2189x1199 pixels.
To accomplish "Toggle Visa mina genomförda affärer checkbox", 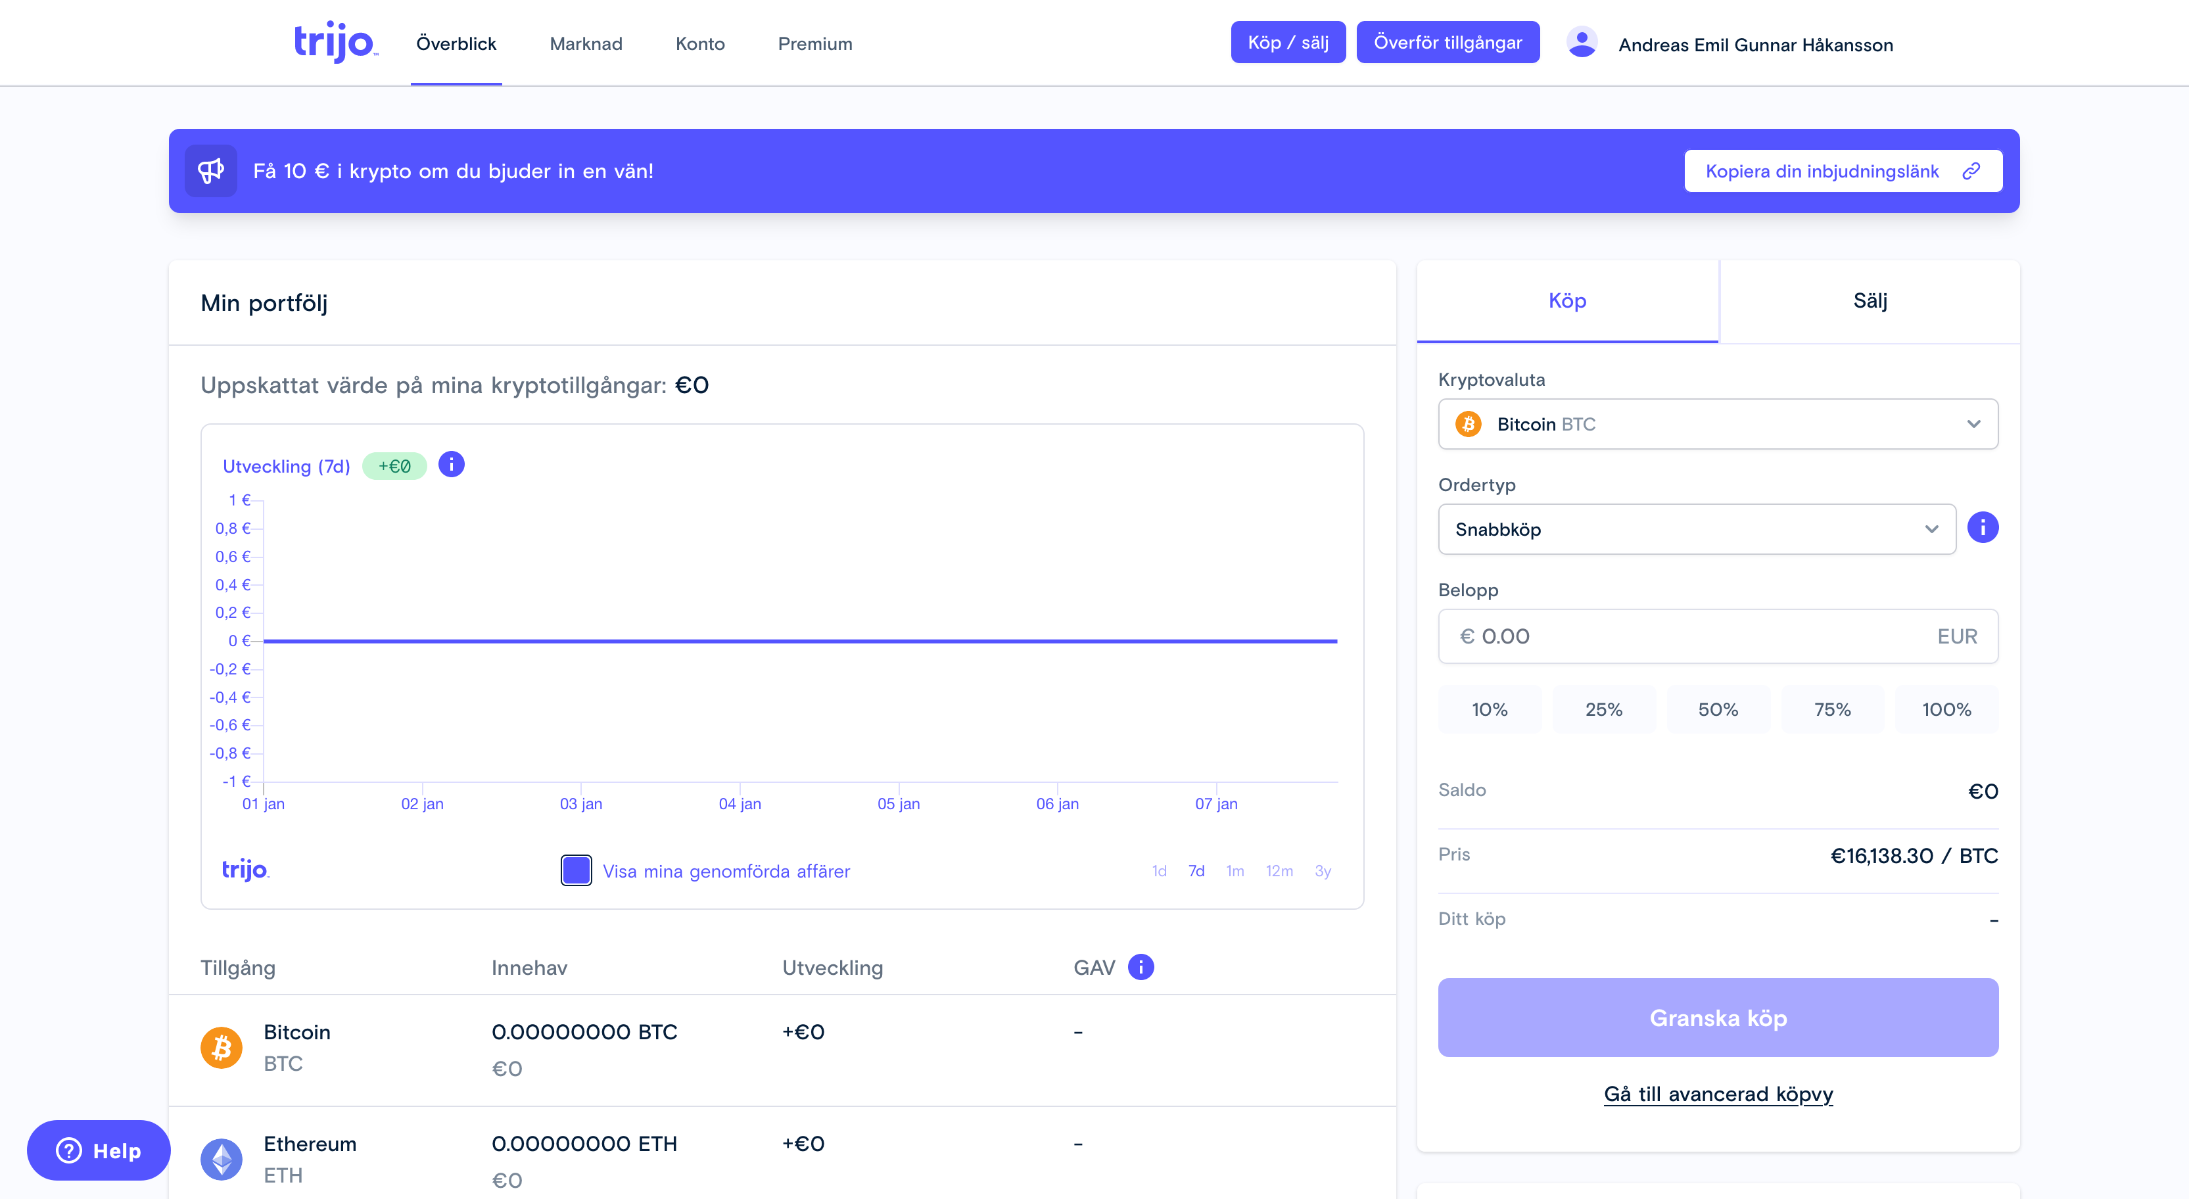I will [x=576, y=871].
